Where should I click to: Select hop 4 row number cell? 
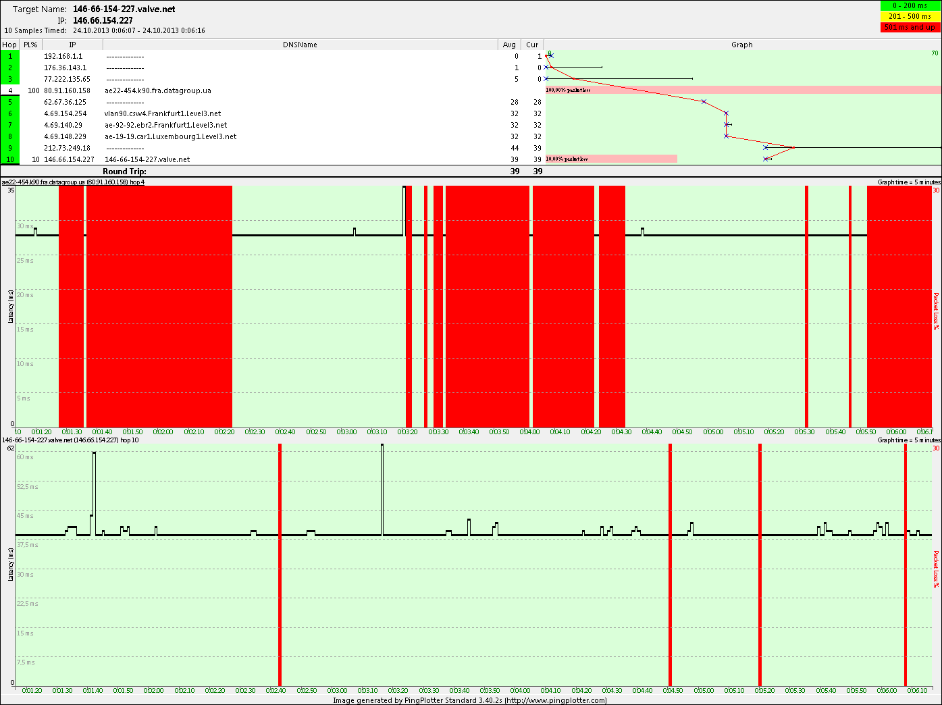10,90
